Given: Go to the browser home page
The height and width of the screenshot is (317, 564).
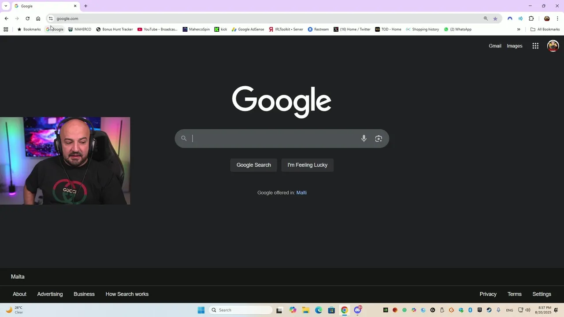Looking at the screenshot, I should [38, 18].
